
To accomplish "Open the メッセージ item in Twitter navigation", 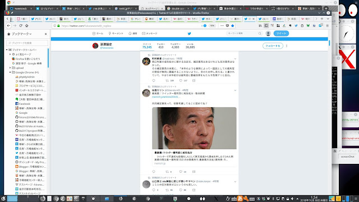I will pos(150,34).
